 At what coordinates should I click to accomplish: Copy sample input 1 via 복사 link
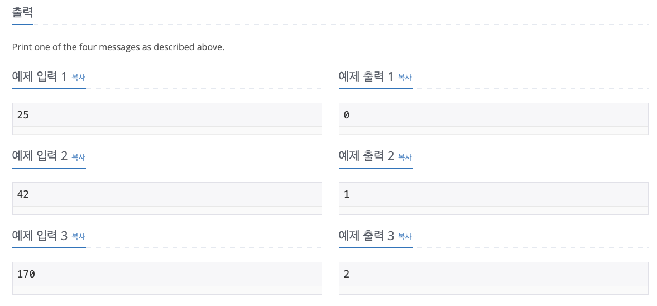[79, 78]
